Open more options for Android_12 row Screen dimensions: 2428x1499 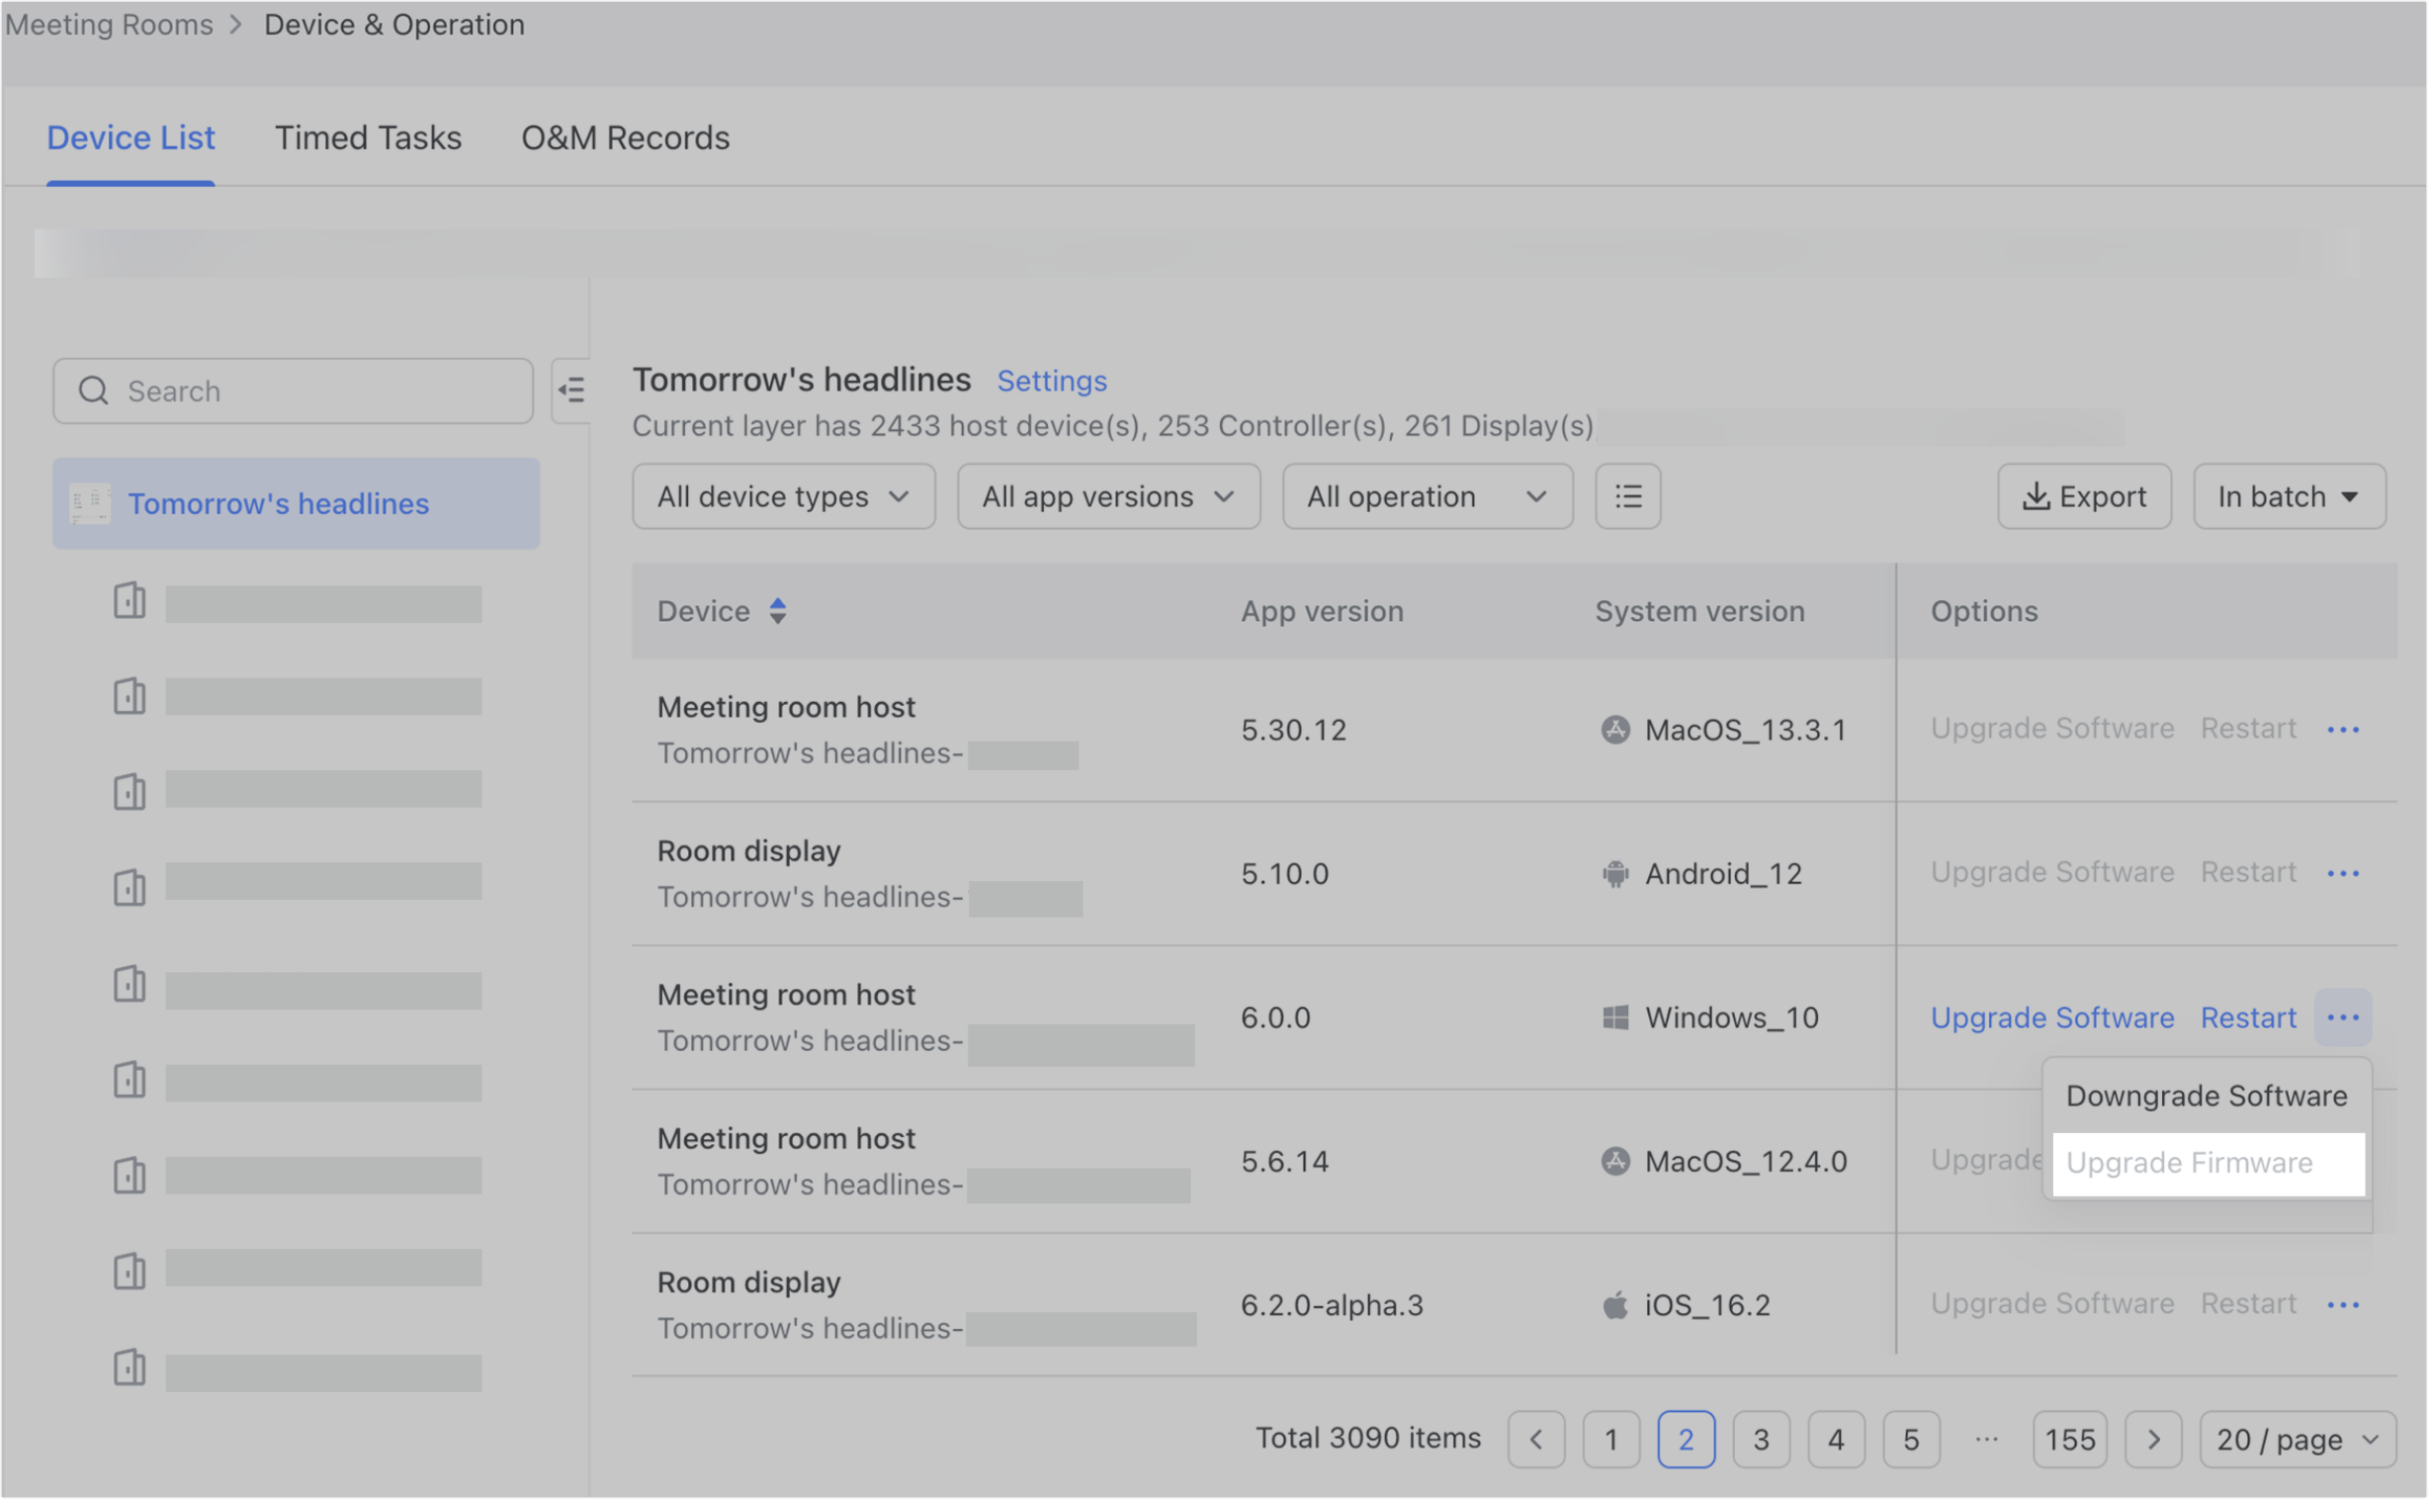tap(2343, 873)
